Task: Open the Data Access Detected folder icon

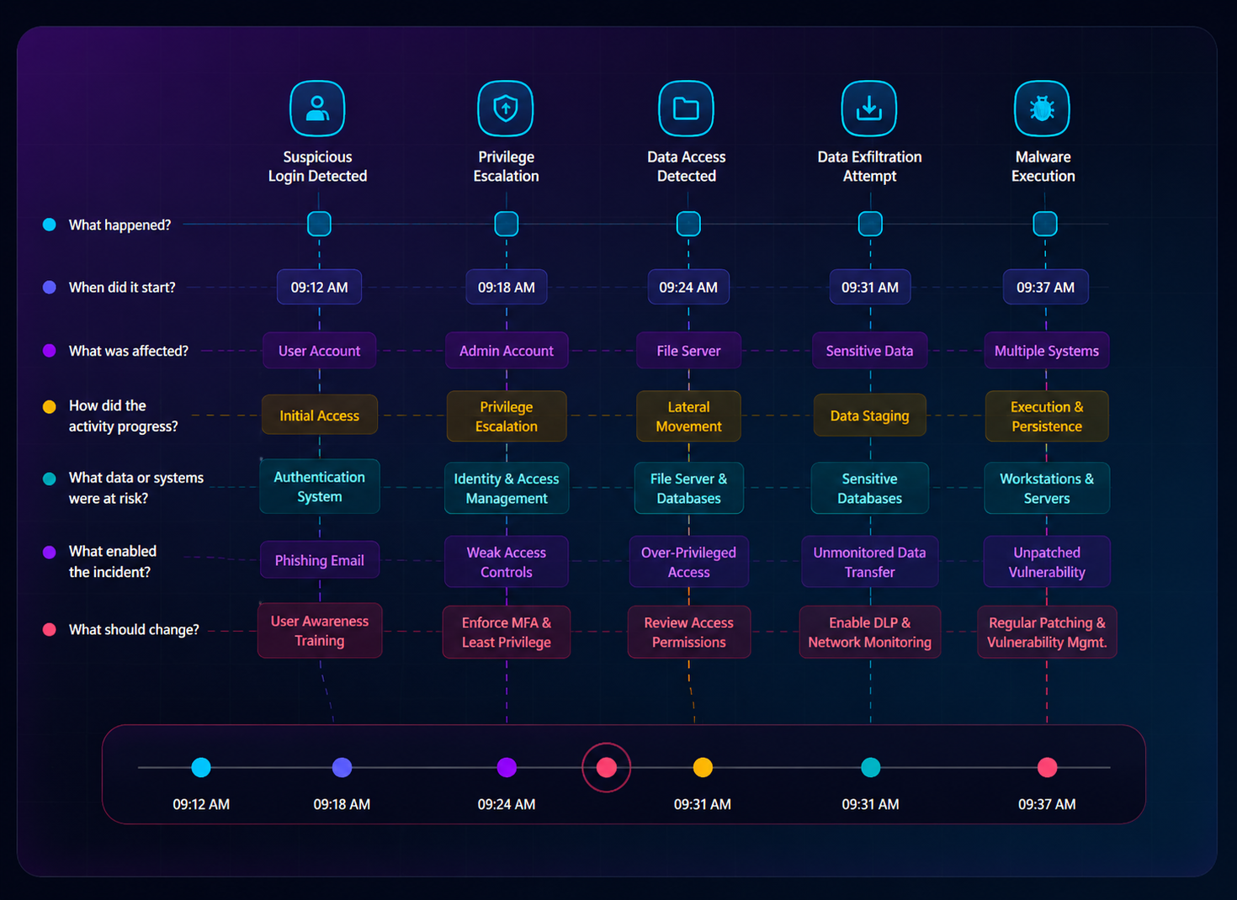Action: 686,109
